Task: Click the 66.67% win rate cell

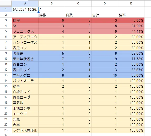Action: click(x=131, y=70)
